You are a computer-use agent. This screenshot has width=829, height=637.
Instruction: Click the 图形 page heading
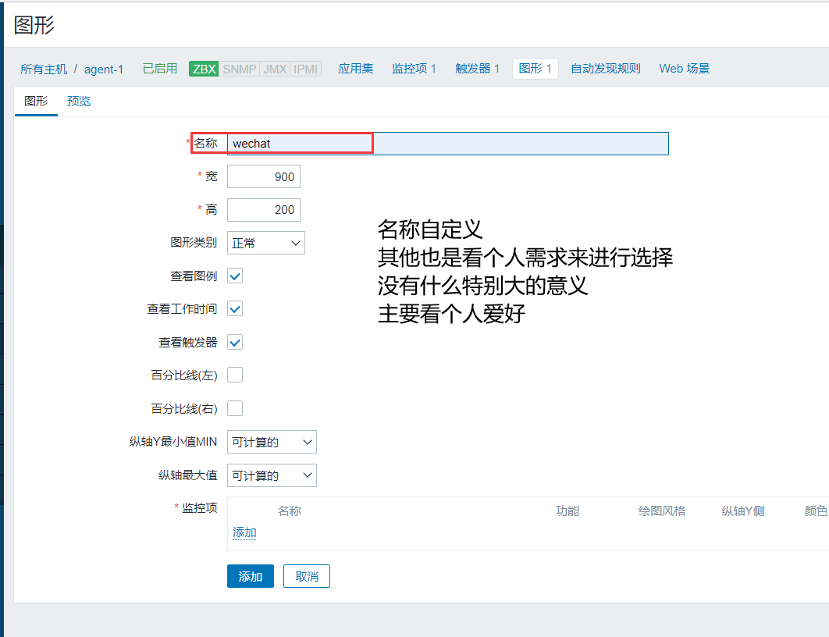[x=34, y=25]
